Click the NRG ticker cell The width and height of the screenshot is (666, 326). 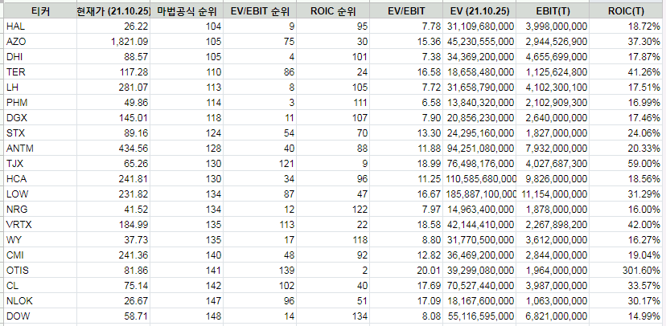(40, 210)
